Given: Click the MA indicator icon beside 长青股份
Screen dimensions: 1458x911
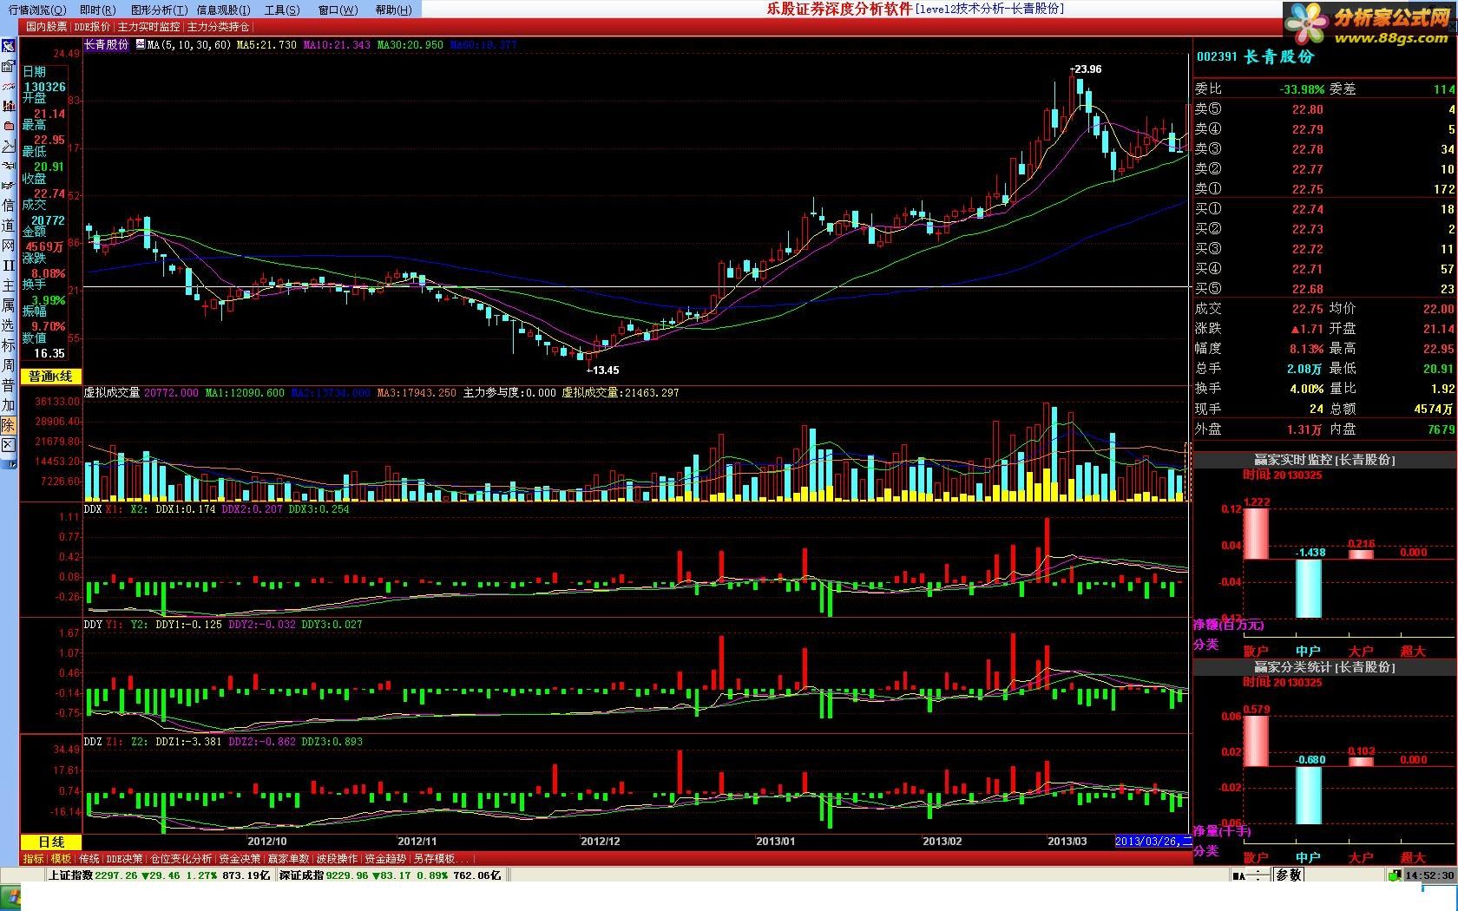Looking at the screenshot, I should [x=140, y=44].
